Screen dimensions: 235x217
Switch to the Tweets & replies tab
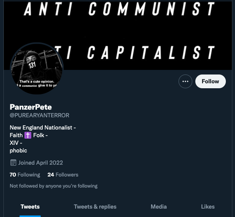(x=95, y=207)
